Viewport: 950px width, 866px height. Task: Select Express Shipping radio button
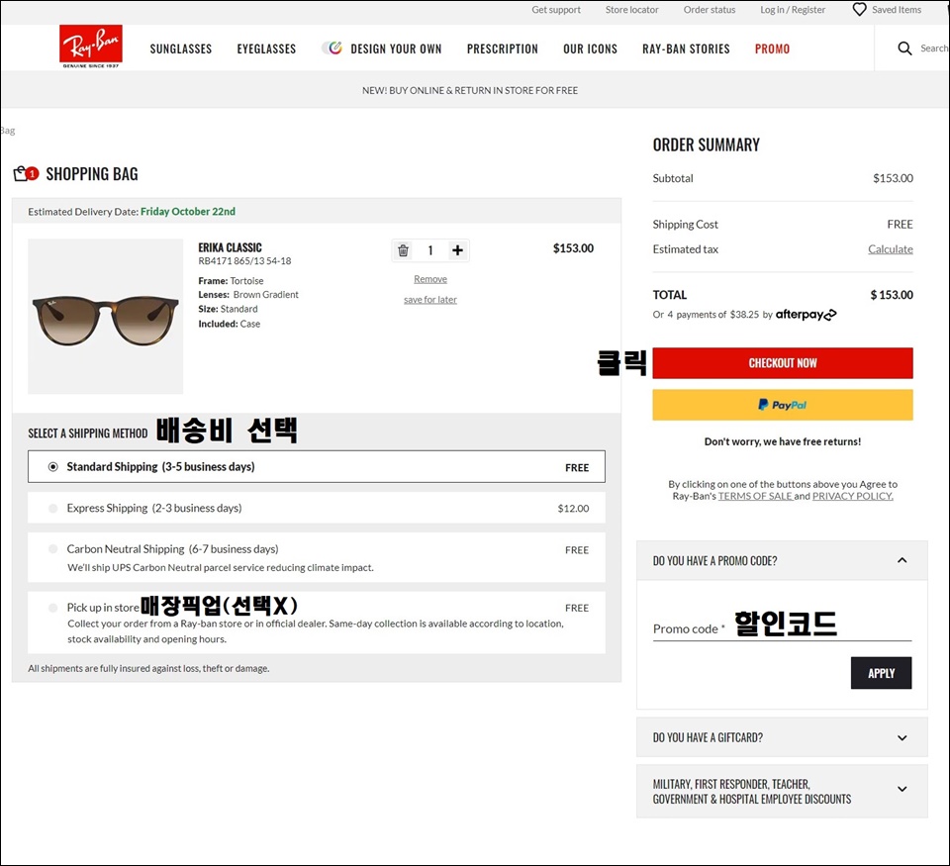pos(53,508)
